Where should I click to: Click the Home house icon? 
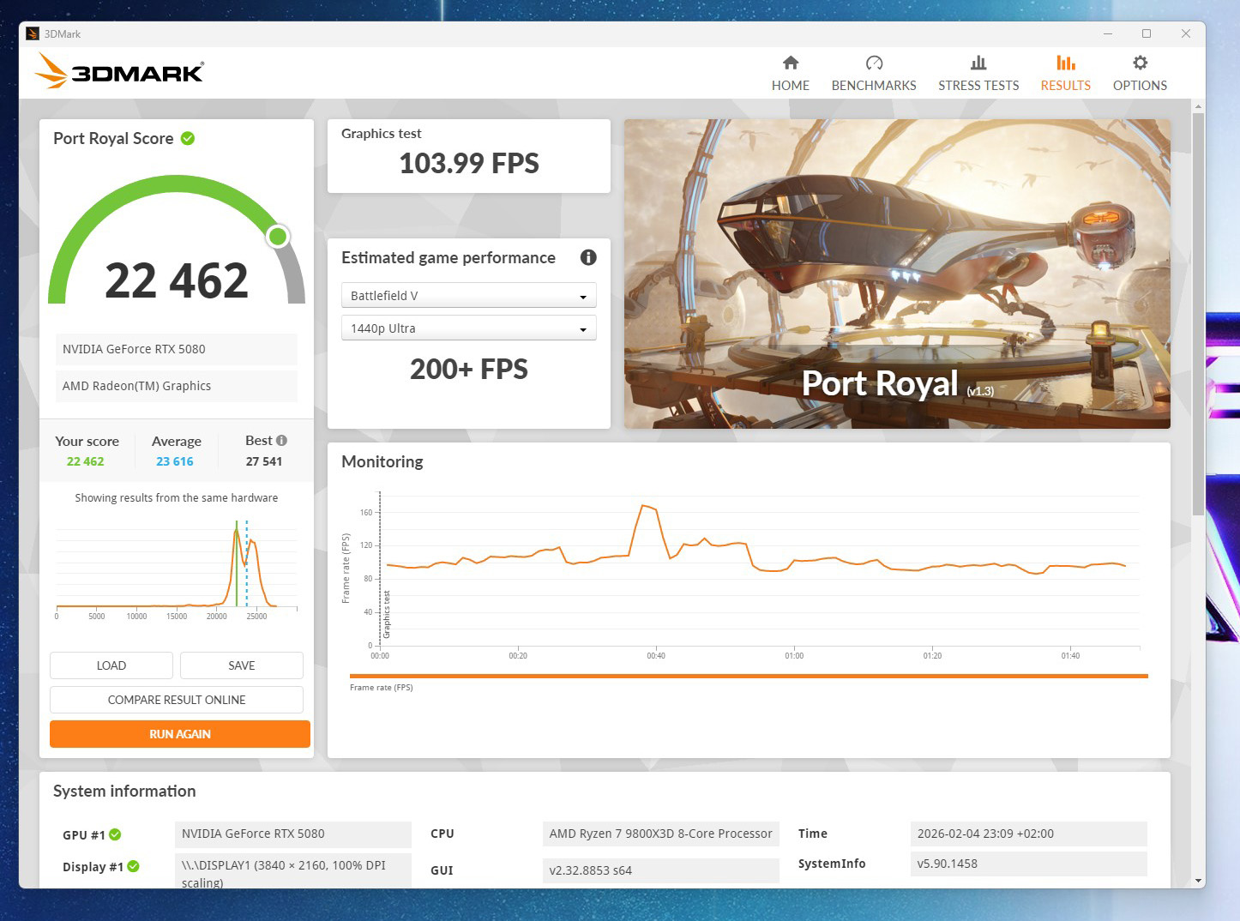pos(790,63)
